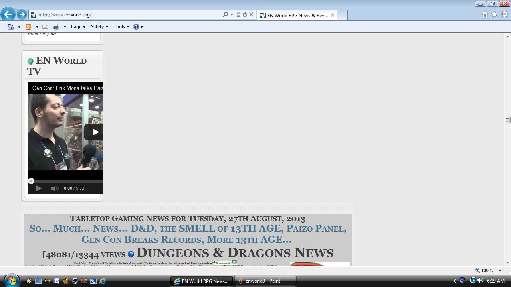The image size is (511, 287).
Task: Open the Tools gear icon
Action: click(505, 14)
